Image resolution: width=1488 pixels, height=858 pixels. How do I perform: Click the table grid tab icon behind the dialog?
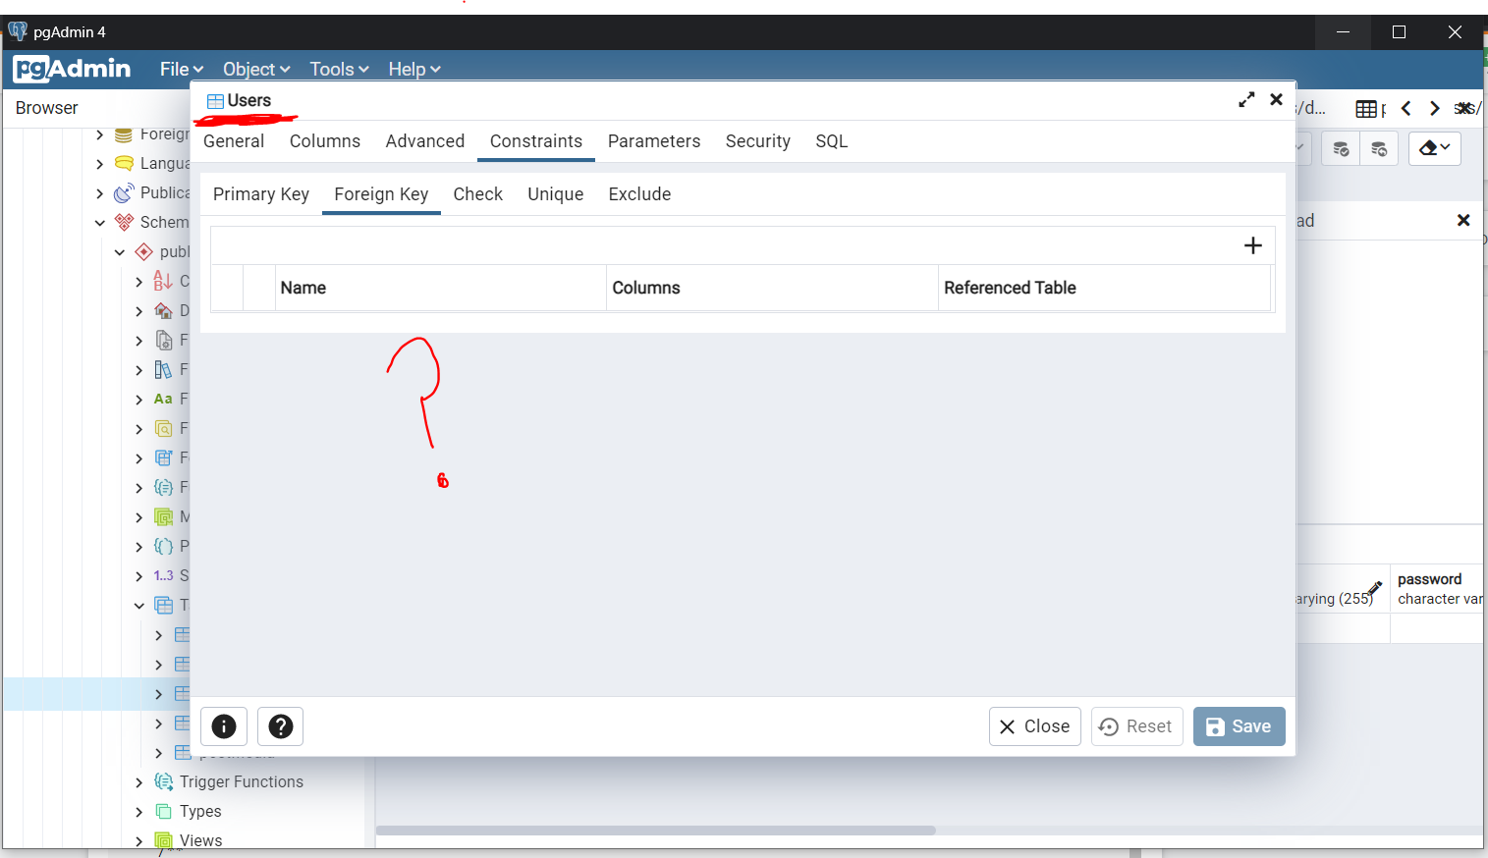[x=1366, y=109]
